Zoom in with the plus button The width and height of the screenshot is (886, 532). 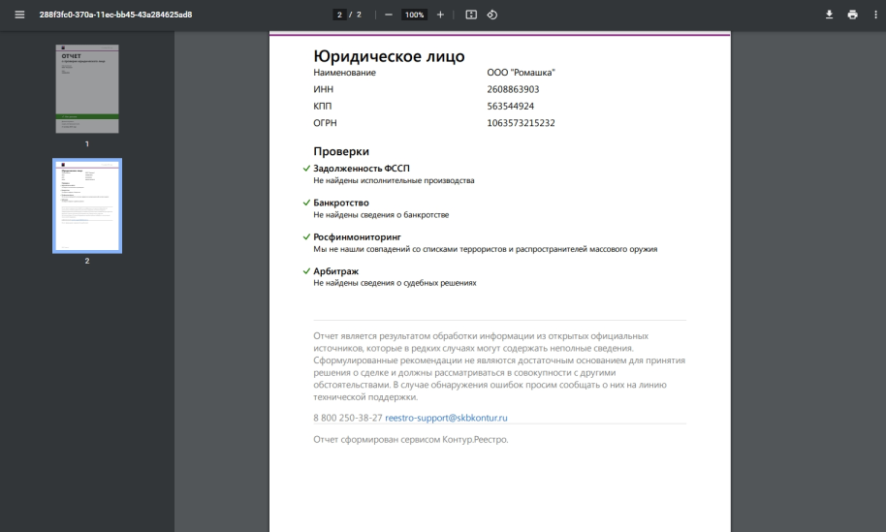[x=440, y=15]
